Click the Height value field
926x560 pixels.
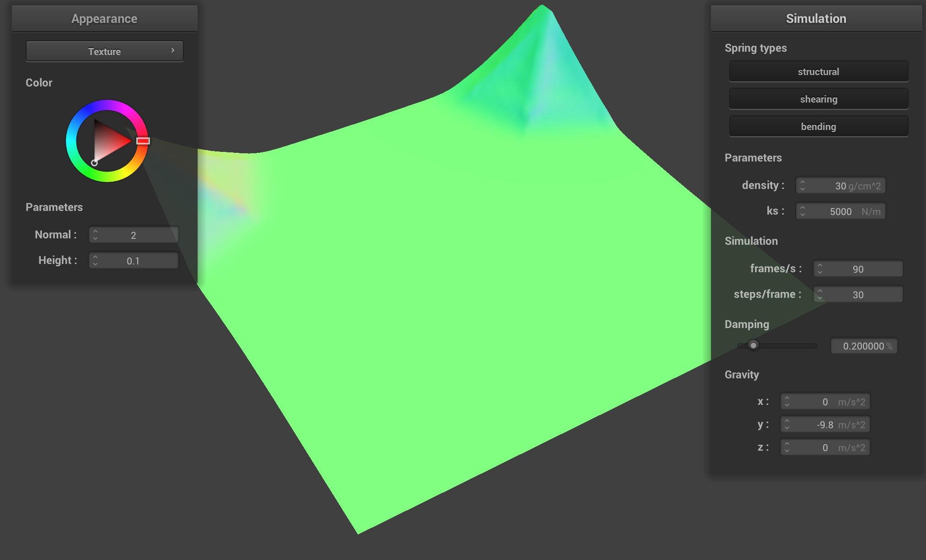pyautogui.click(x=134, y=260)
